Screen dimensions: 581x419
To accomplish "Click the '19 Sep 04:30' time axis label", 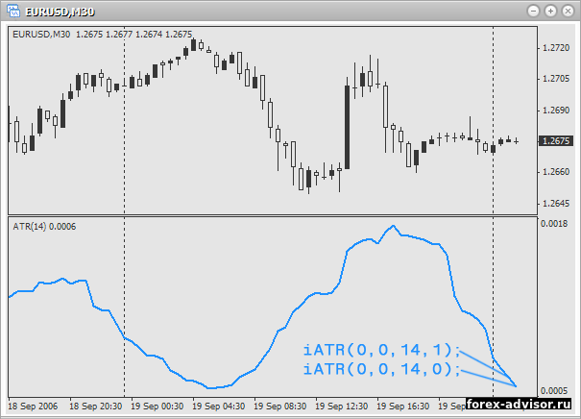I will click(x=219, y=407).
